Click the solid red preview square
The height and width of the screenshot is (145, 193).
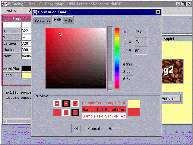click(x=57, y=113)
